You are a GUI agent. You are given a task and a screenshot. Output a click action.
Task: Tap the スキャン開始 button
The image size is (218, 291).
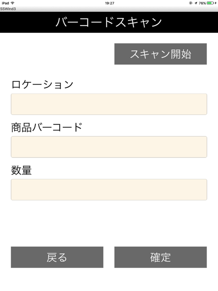coord(160,54)
